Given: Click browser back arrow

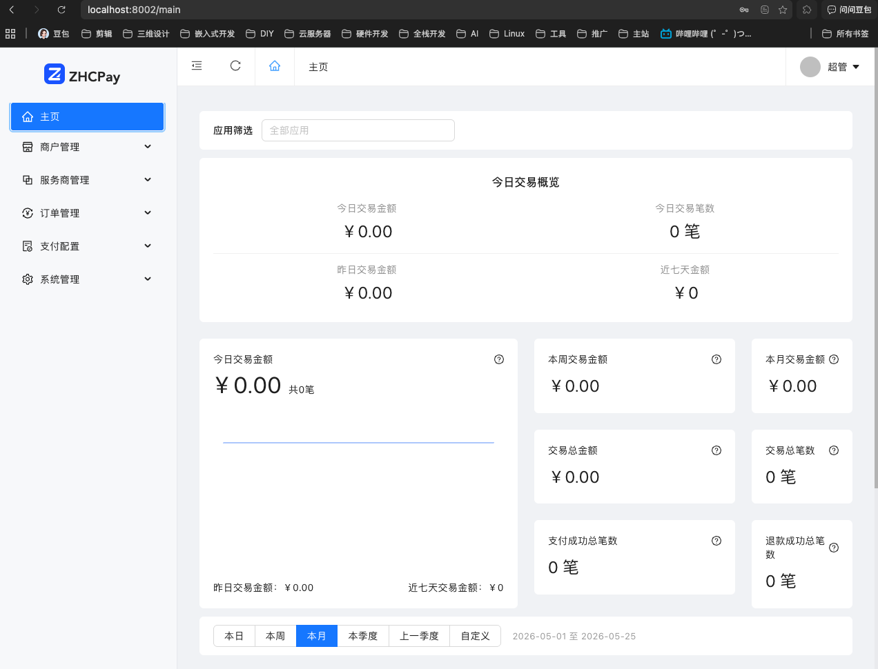Looking at the screenshot, I should (x=12, y=10).
